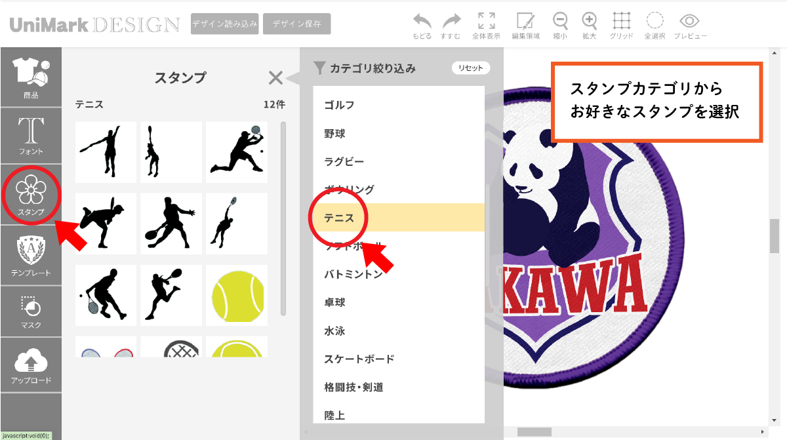Open the アップロード upload panel
The width and height of the screenshot is (787, 440).
click(31, 366)
